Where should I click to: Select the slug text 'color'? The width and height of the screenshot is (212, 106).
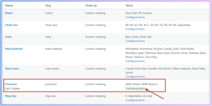point(48,37)
